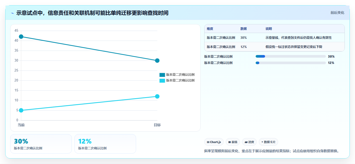The width and height of the screenshot is (355, 164).
Task: Select the 进度 chip
Action: [249, 142]
